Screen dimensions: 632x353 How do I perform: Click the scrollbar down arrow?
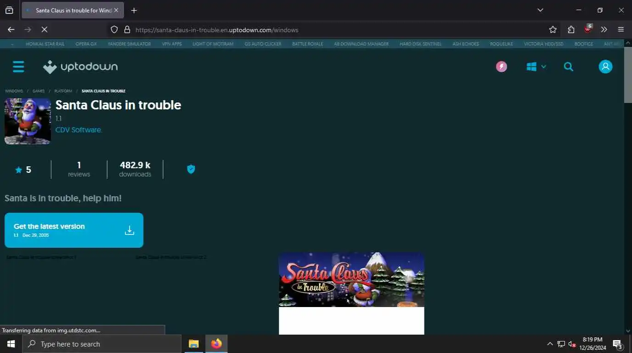628,331
